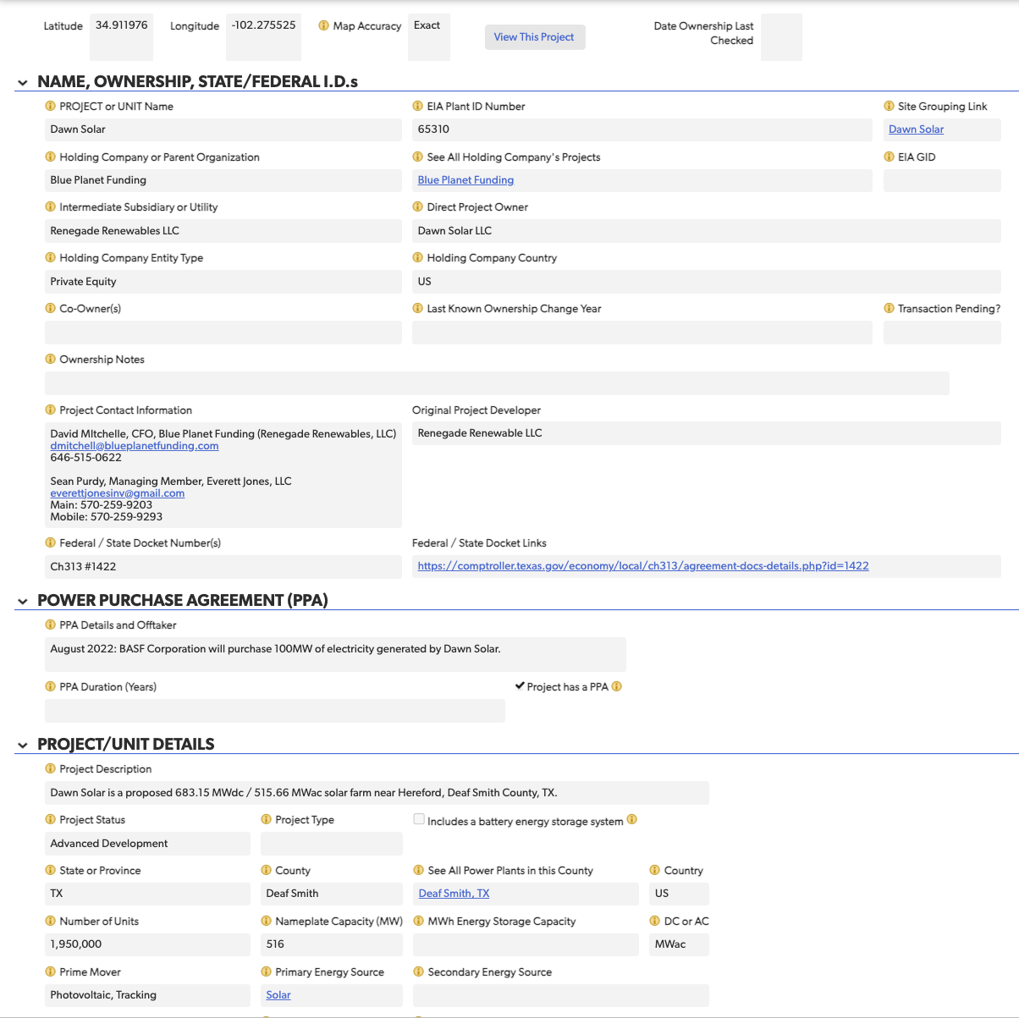
Task: Click the everettjonesinv@gmail.com email link
Action: (x=118, y=493)
